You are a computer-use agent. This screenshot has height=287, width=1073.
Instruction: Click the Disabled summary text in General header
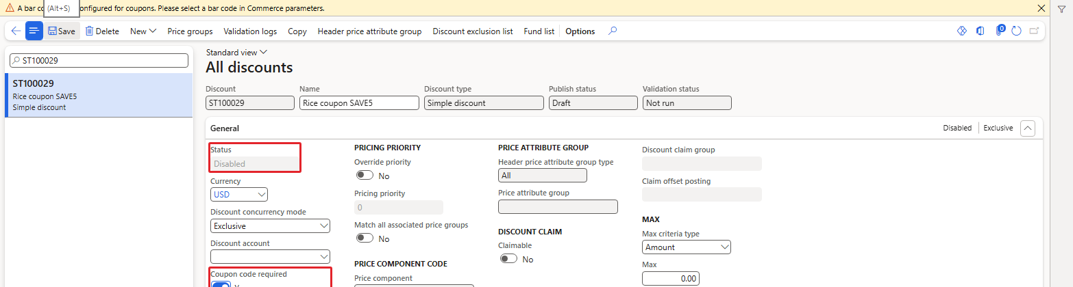pyautogui.click(x=957, y=128)
